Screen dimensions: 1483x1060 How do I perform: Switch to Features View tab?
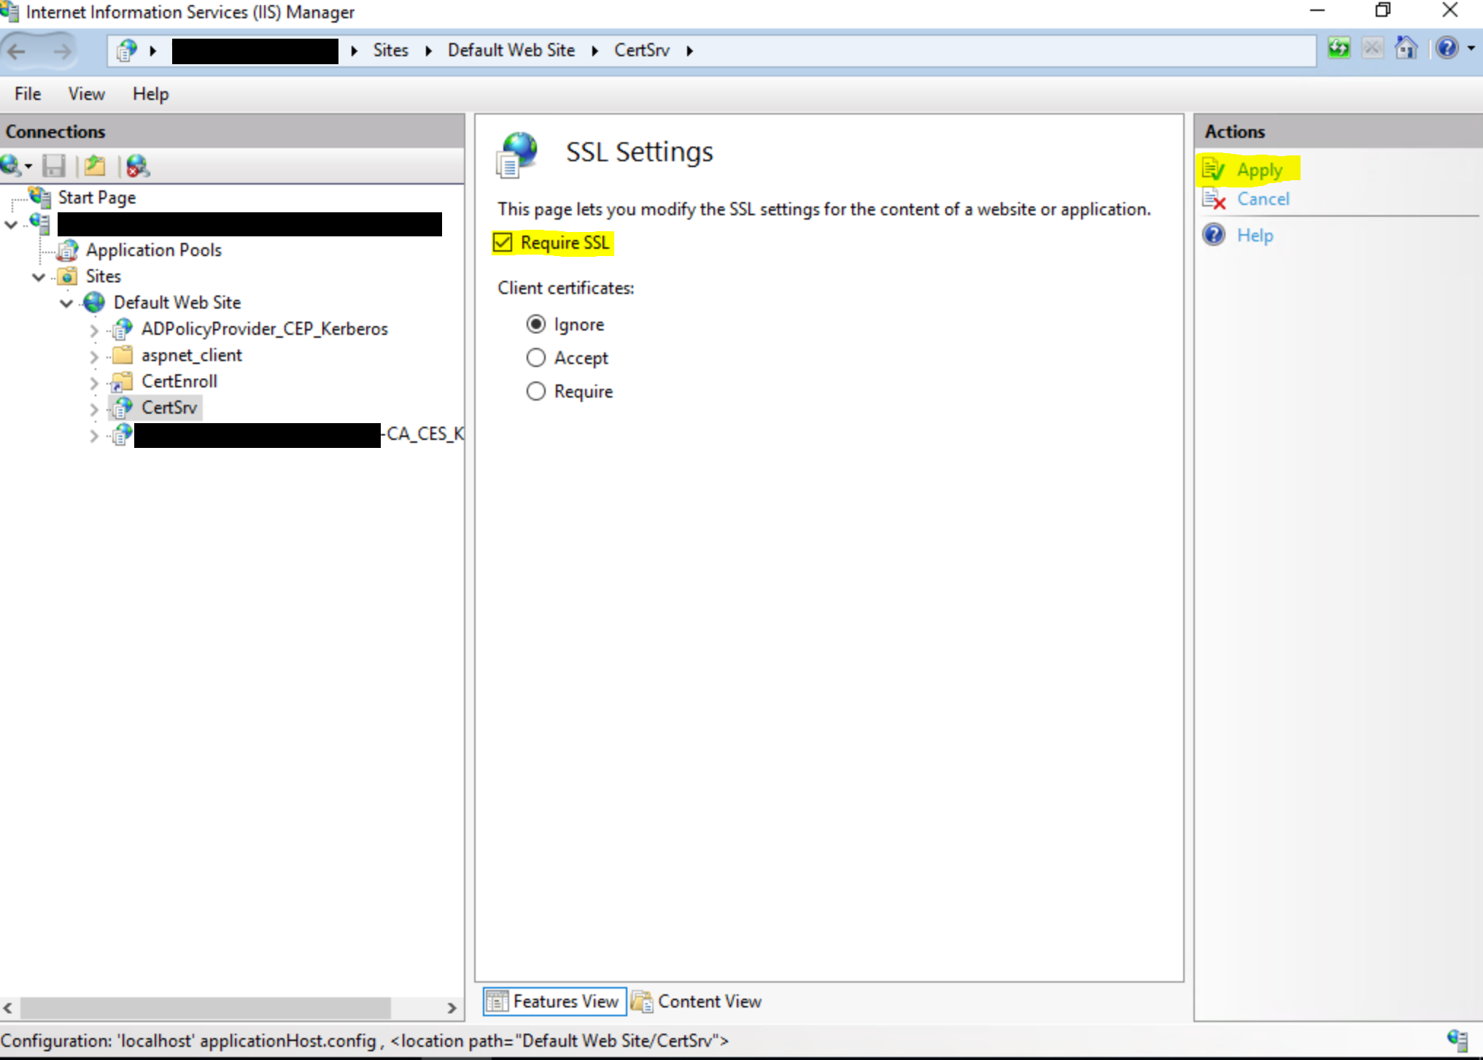(554, 1001)
